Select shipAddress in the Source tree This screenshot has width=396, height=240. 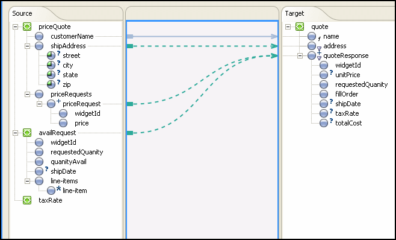pos(68,46)
